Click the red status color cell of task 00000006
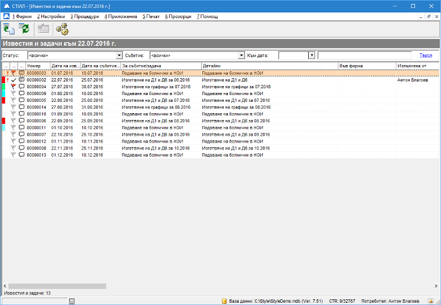 4,121
